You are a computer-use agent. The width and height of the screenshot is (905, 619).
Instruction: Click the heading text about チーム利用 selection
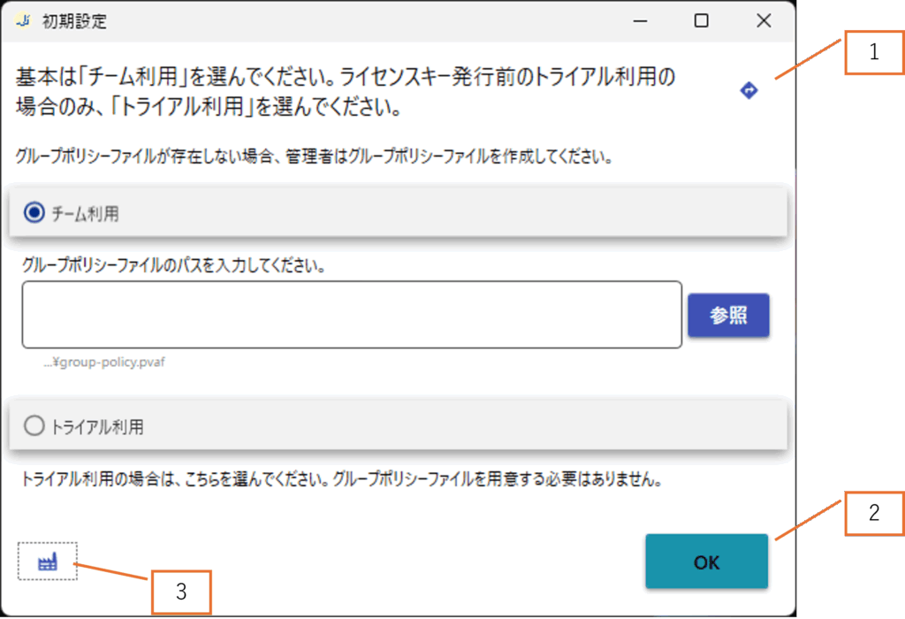point(345,93)
